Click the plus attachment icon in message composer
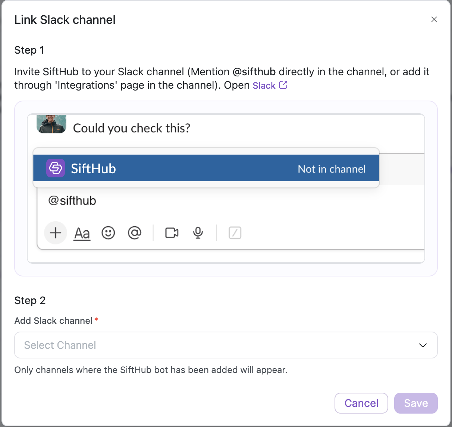This screenshot has height=427, width=452. pos(56,233)
